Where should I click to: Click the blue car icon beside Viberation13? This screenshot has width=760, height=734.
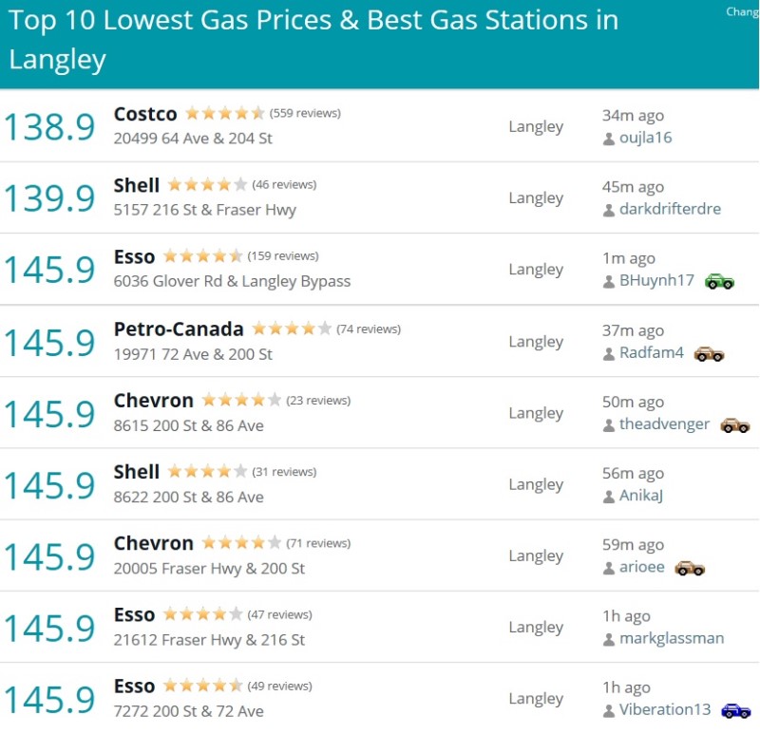pos(735,710)
